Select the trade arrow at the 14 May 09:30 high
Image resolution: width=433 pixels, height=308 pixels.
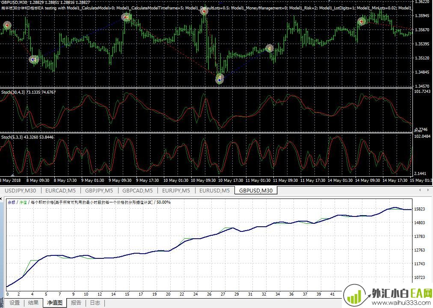pos(362,21)
